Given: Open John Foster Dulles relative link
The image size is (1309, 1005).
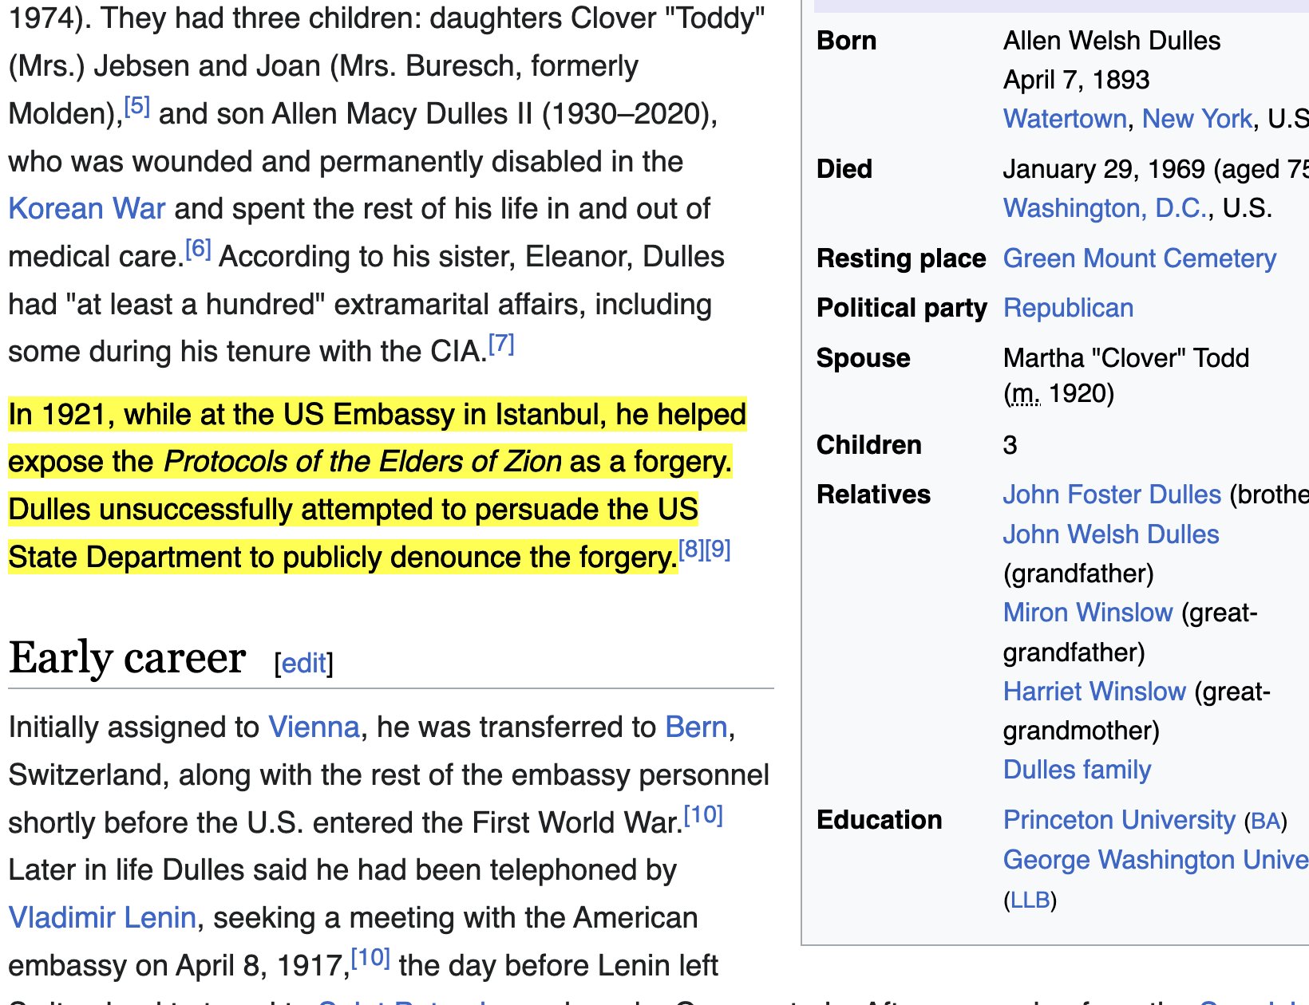Looking at the screenshot, I should (1111, 495).
